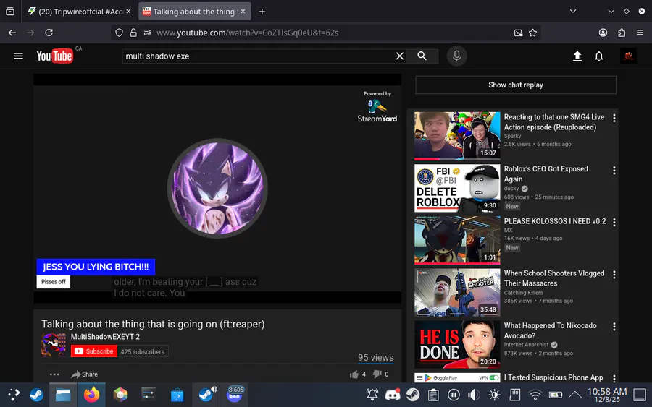Open a new browser tab
This screenshot has width=652, height=407.
(262, 12)
